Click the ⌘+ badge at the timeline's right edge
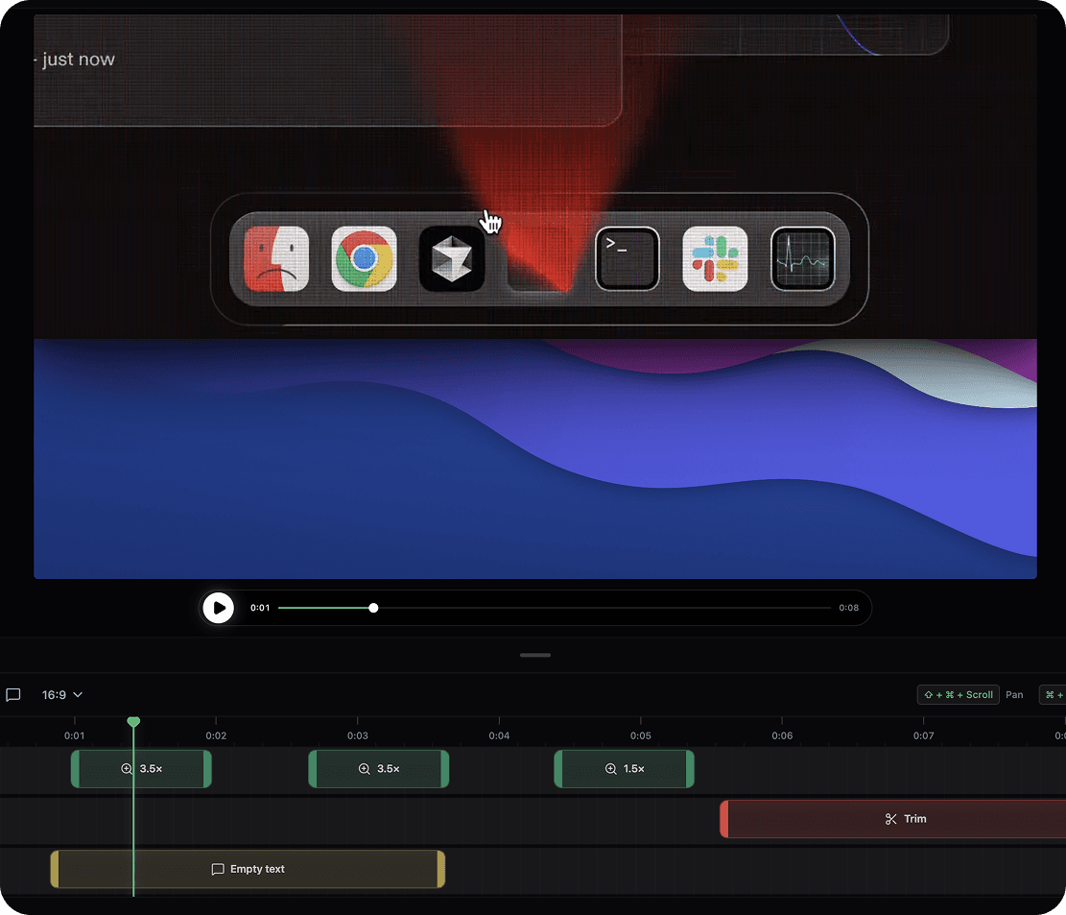The height and width of the screenshot is (915, 1066). point(1055,694)
